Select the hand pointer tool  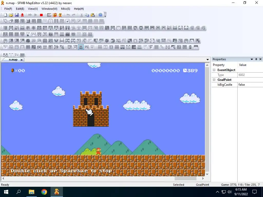(x=5, y=21)
